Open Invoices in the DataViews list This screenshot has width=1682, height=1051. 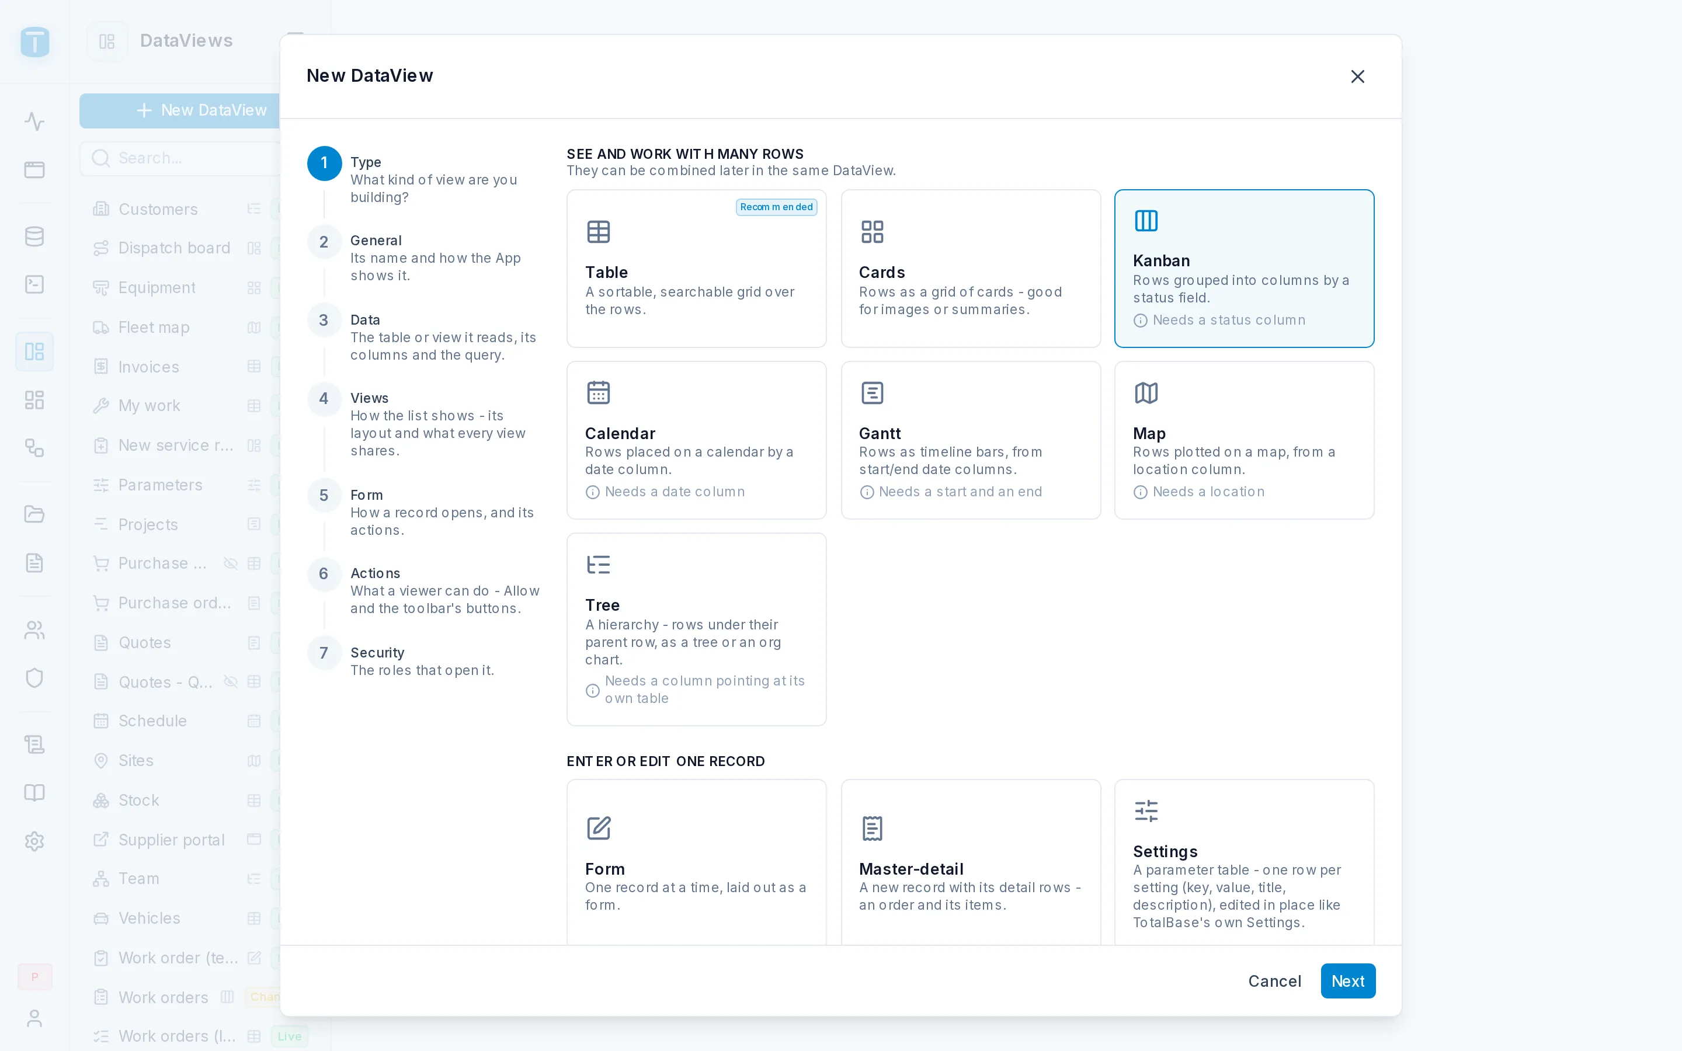(149, 367)
